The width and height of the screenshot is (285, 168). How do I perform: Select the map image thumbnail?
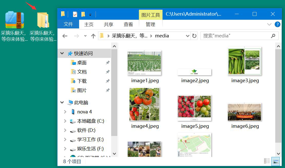pos(194,145)
